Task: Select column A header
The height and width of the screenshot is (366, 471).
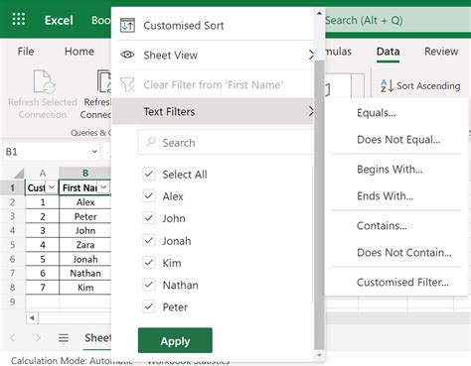Action: click(x=43, y=173)
